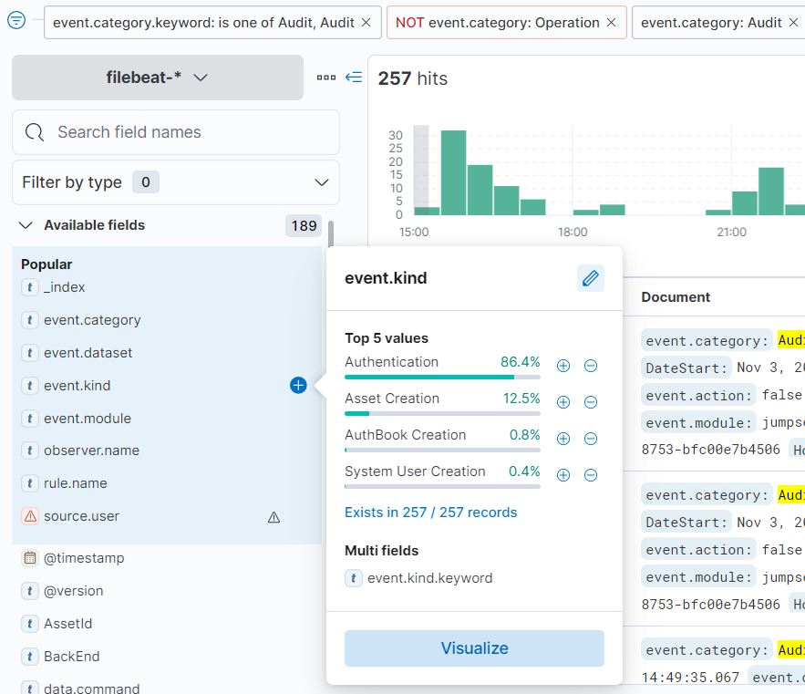
Task: Filter for System User Creation value
Action: pos(563,474)
